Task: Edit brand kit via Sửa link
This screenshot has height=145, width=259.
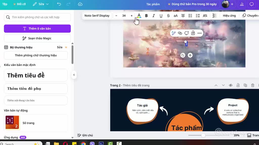Action: tap(60, 47)
